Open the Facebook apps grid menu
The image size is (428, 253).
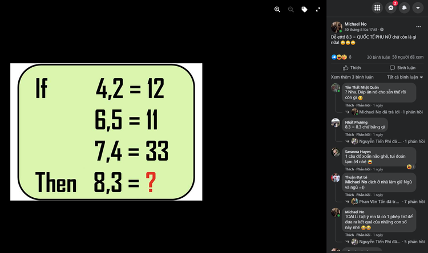pyautogui.click(x=377, y=8)
